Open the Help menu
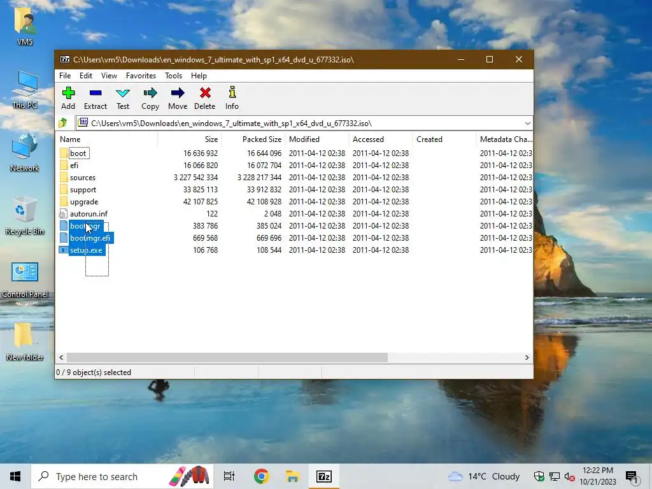The image size is (652, 489). click(199, 76)
